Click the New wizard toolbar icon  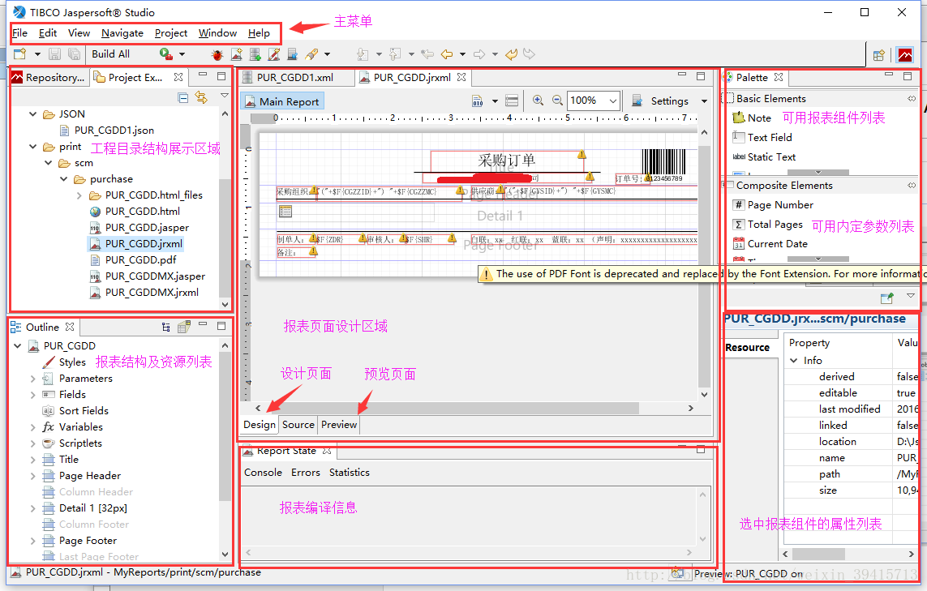20,54
